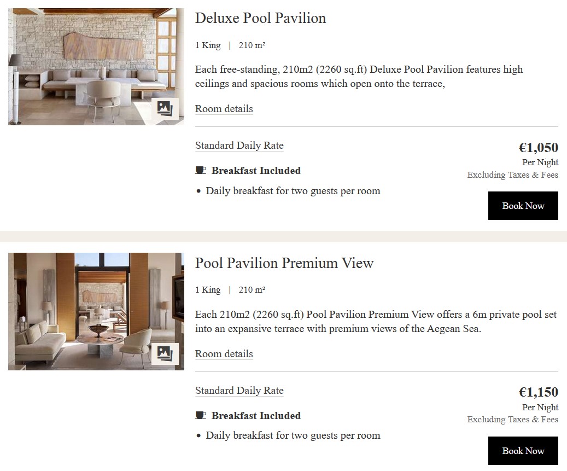This screenshot has width=567, height=471.
Task: Open Room details for Deluxe Pool Pavilion
Action: point(224,109)
